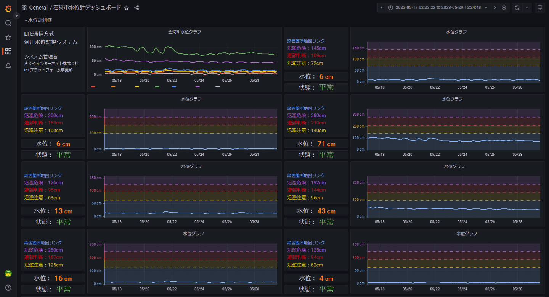Screen dimensions: 549x297
Task: Open the search icon in sidebar
Action: tap(8, 23)
